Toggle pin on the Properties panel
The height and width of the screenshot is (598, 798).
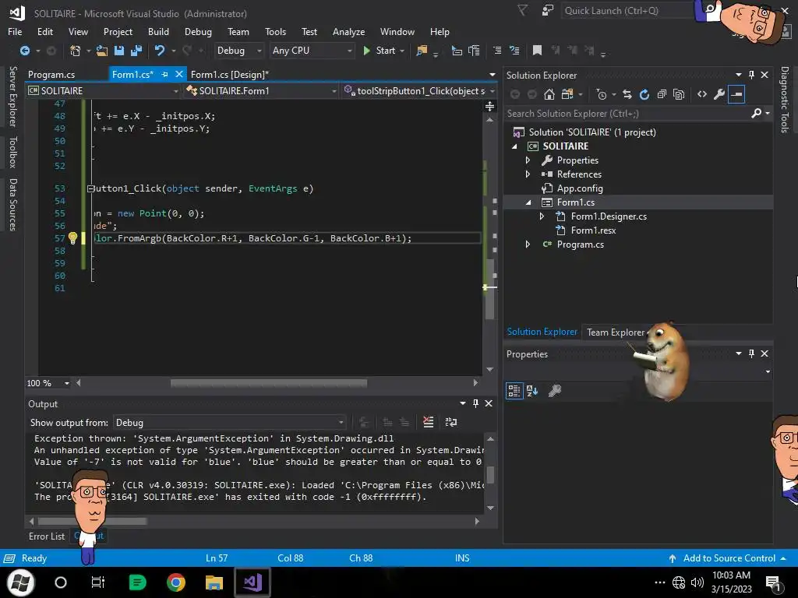tap(751, 354)
